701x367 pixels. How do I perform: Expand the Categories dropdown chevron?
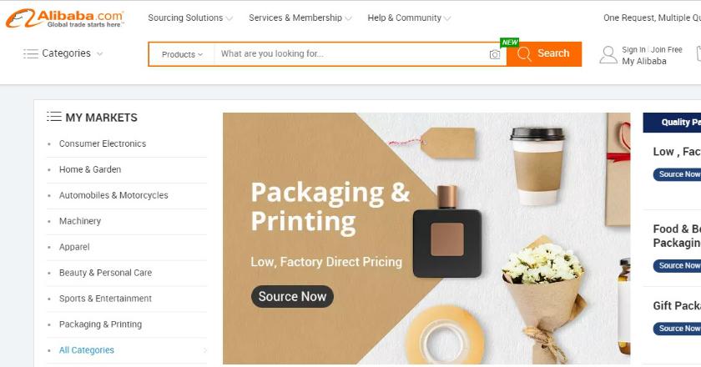pyautogui.click(x=99, y=53)
